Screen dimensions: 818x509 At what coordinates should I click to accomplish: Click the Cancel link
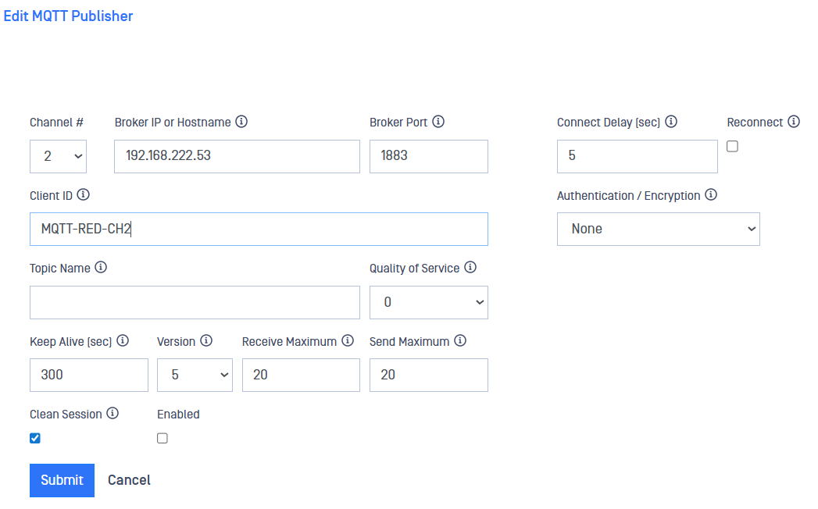[x=129, y=480]
